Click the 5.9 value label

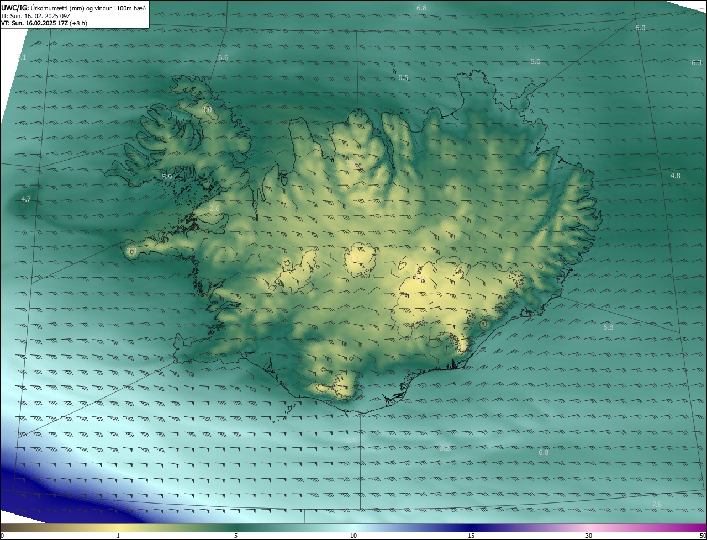click(x=167, y=177)
